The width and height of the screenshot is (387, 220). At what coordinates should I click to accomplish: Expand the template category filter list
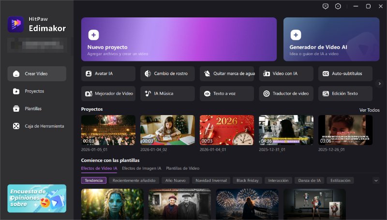pos(376,180)
